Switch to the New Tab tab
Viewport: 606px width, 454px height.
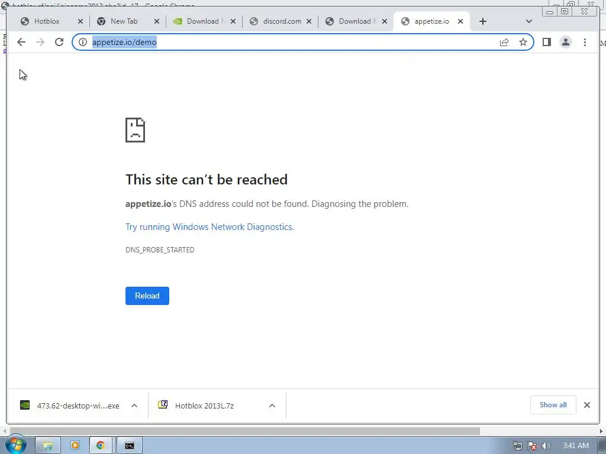click(x=124, y=21)
